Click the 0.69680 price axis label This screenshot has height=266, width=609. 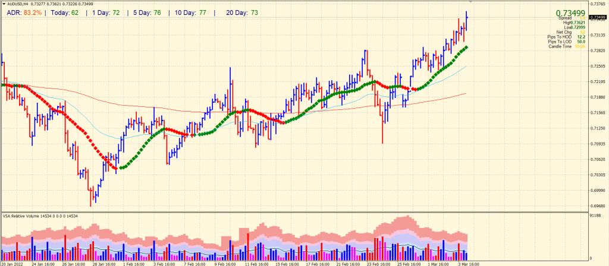[x=598, y=205]
